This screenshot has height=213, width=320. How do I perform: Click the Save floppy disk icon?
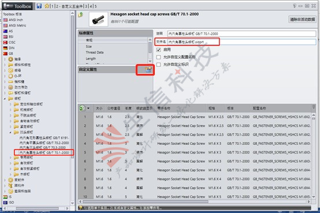pyautogui.click(x=39, y=6)
